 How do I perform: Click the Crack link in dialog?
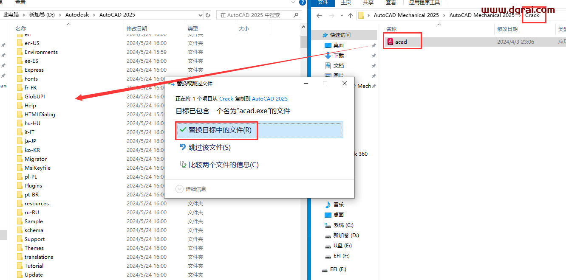[x=226, y=98]
